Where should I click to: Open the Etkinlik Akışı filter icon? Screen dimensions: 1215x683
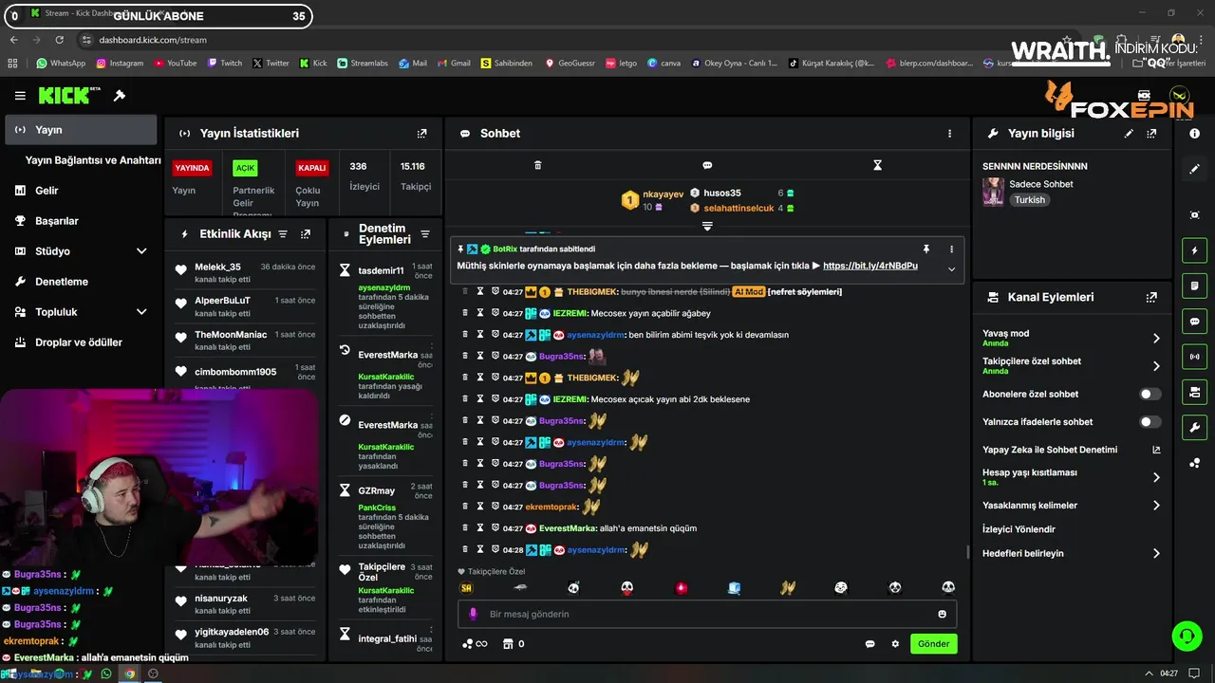click(x=282, y=234)
